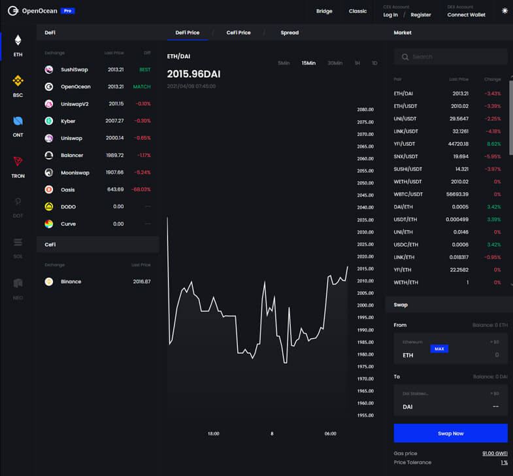Click the Mooniswap exchange icon

[49, 173]
